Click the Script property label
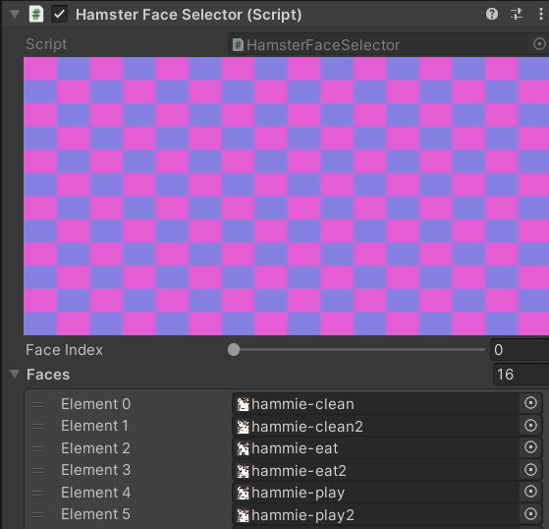 click(x=46, y=44)
